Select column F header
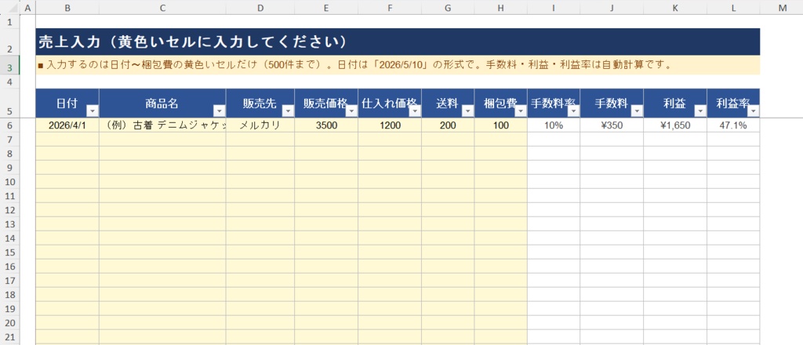This screenshot has height=345, width=803. tap(390, 7)
